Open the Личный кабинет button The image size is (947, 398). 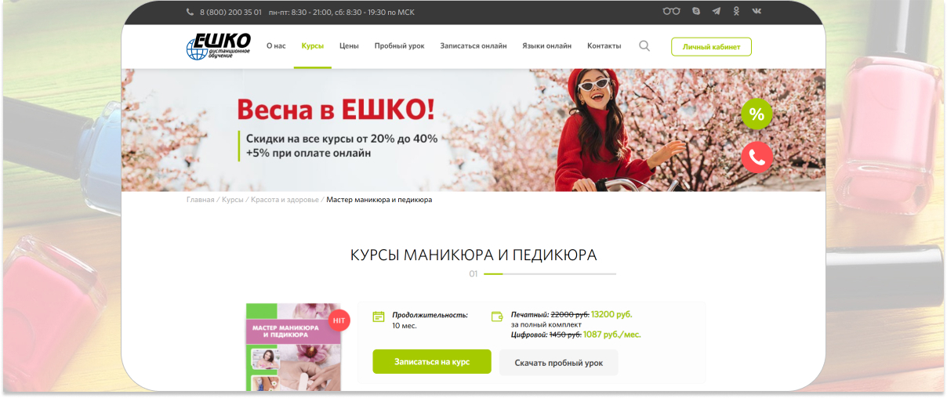point(711,47)
